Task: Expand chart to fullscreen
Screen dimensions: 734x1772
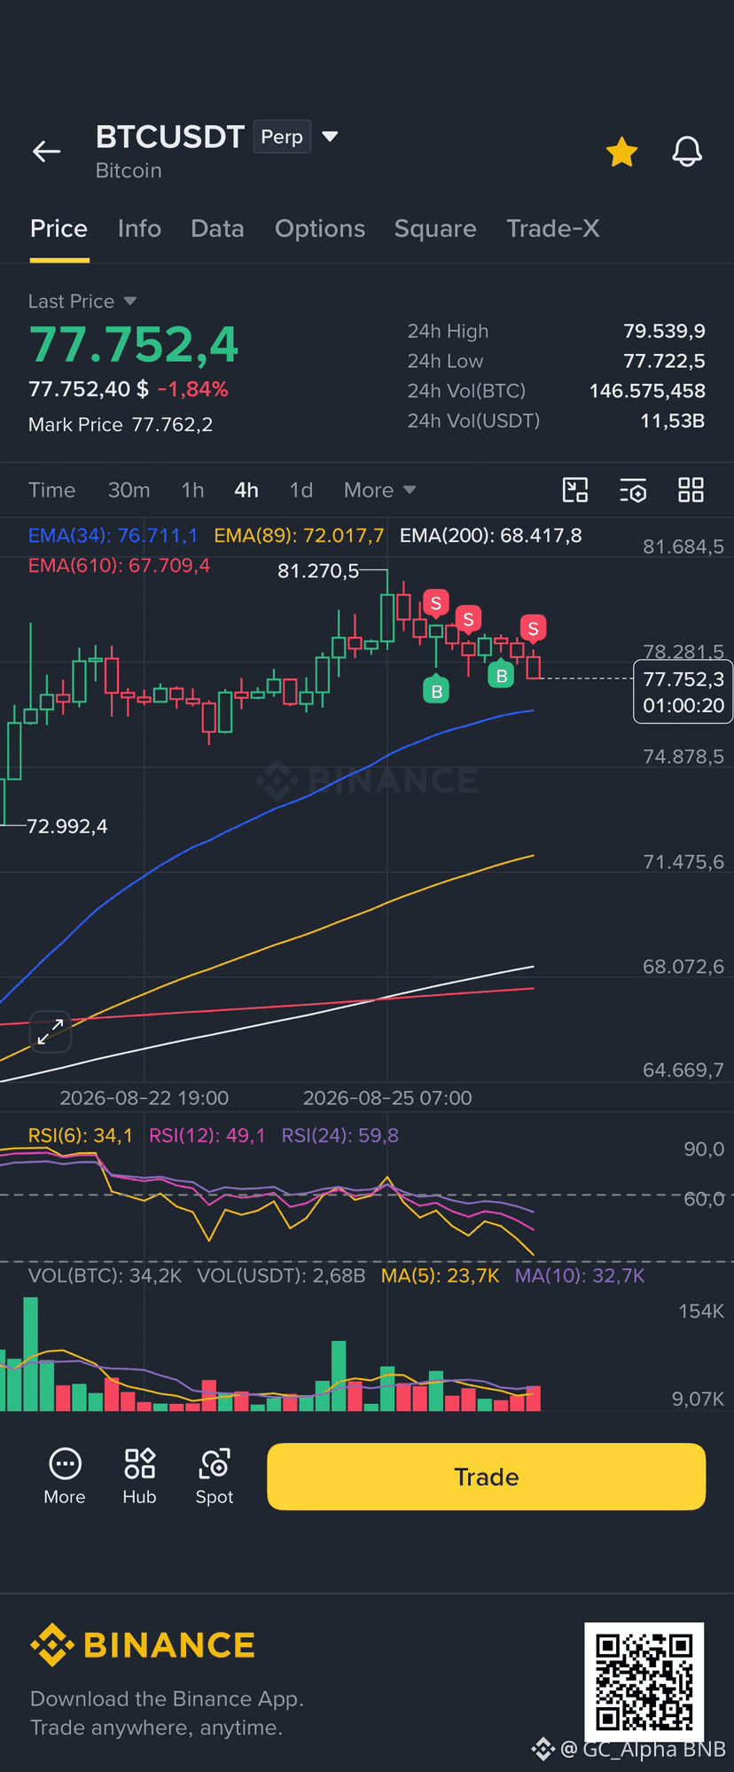Action: click(51, 1032)
